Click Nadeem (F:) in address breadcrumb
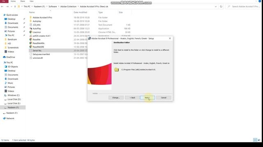This screenshot has height=147, width=263. [39, 7]
